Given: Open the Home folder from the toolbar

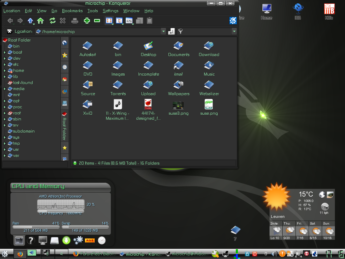Looking at the screenshot, I should pyautogui.click(x=40, y=21).
